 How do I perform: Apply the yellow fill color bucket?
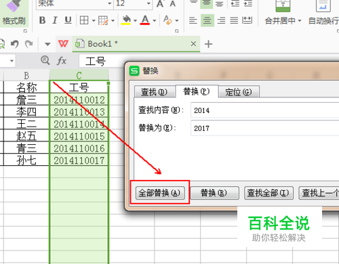click(126, 20)
